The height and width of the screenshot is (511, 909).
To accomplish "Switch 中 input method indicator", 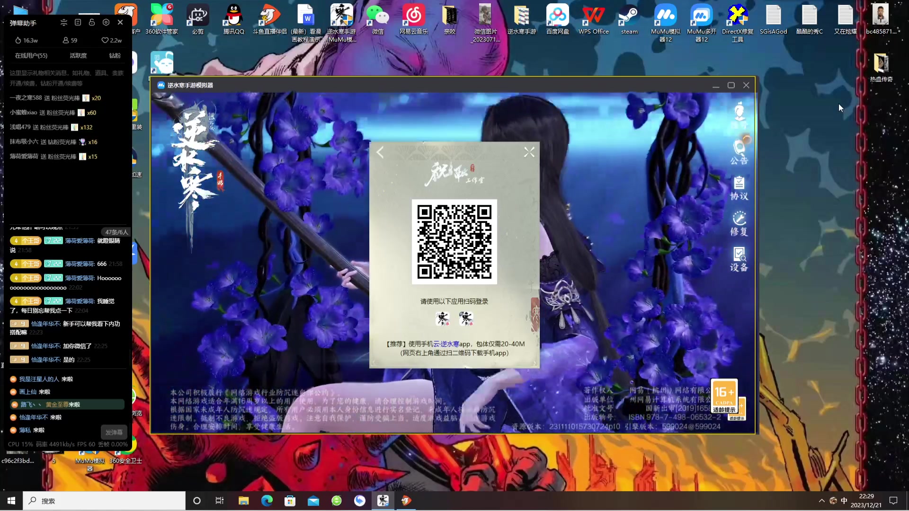I will (x=844, y=501).
